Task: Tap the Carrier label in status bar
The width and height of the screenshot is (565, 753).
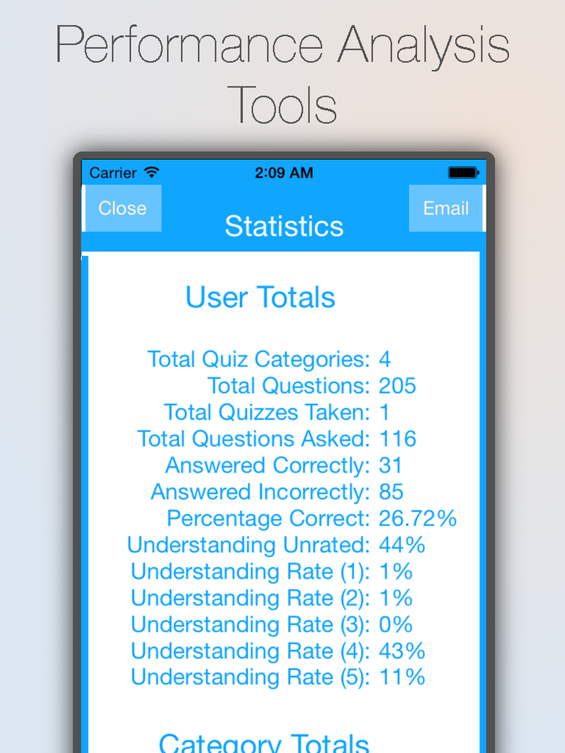Action: pyautogui.click(x=113, y=173)
